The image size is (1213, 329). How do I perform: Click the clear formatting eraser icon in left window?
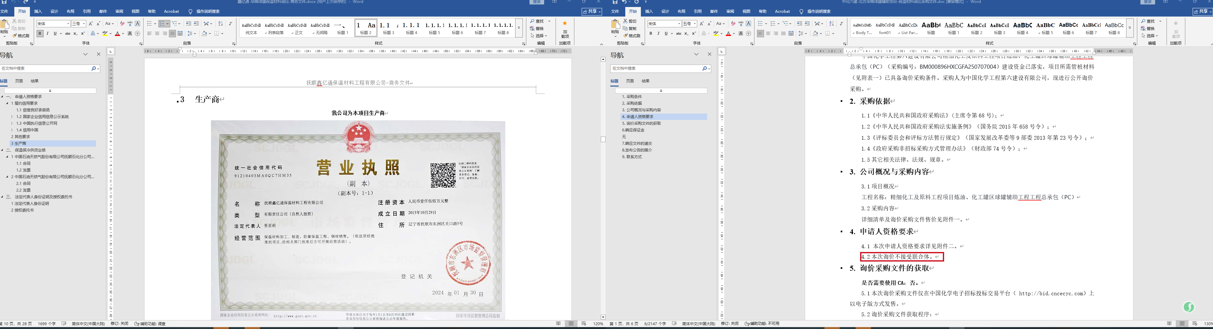coord(123,24)
